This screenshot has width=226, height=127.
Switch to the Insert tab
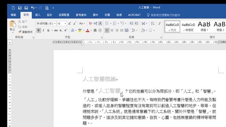(38, 15)
